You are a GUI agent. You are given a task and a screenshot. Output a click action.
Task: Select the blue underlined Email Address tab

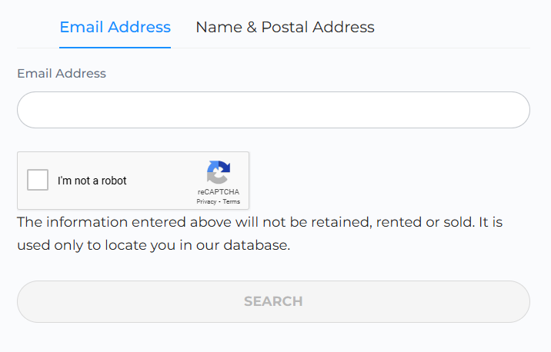point(115,28)
